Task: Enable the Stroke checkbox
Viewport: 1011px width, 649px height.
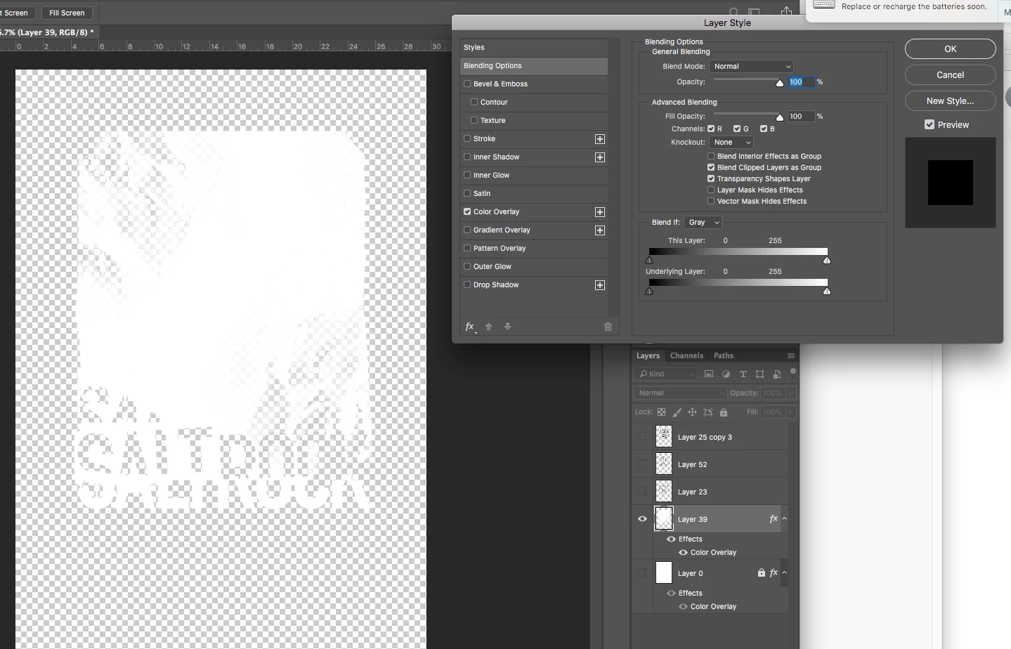Action: point(467,138)
